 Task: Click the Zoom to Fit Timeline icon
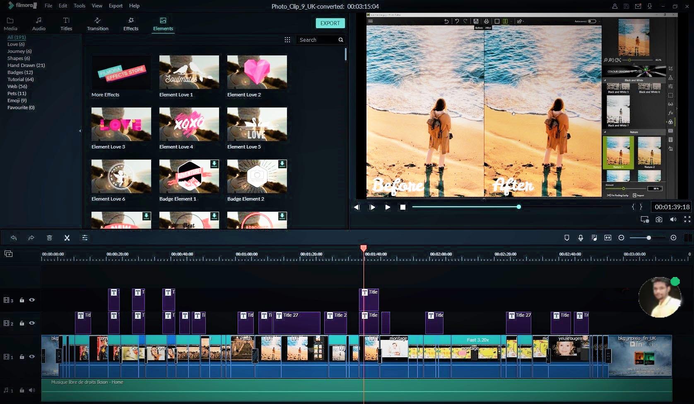click(x=608, y=238)
